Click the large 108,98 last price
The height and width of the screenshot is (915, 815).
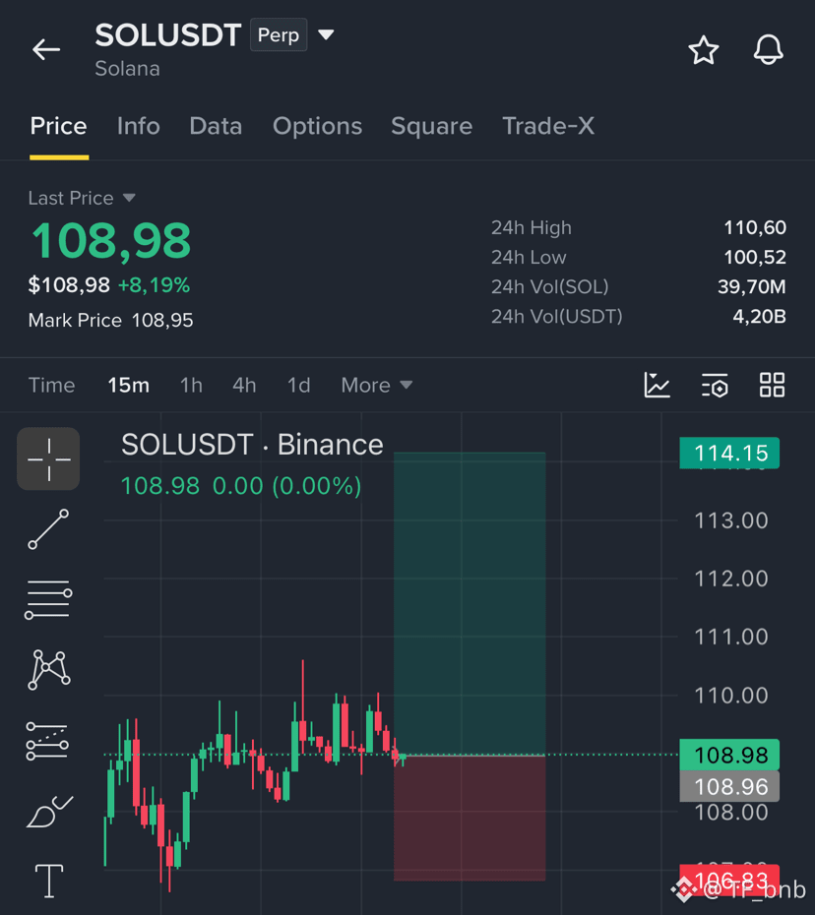[111, 240]
